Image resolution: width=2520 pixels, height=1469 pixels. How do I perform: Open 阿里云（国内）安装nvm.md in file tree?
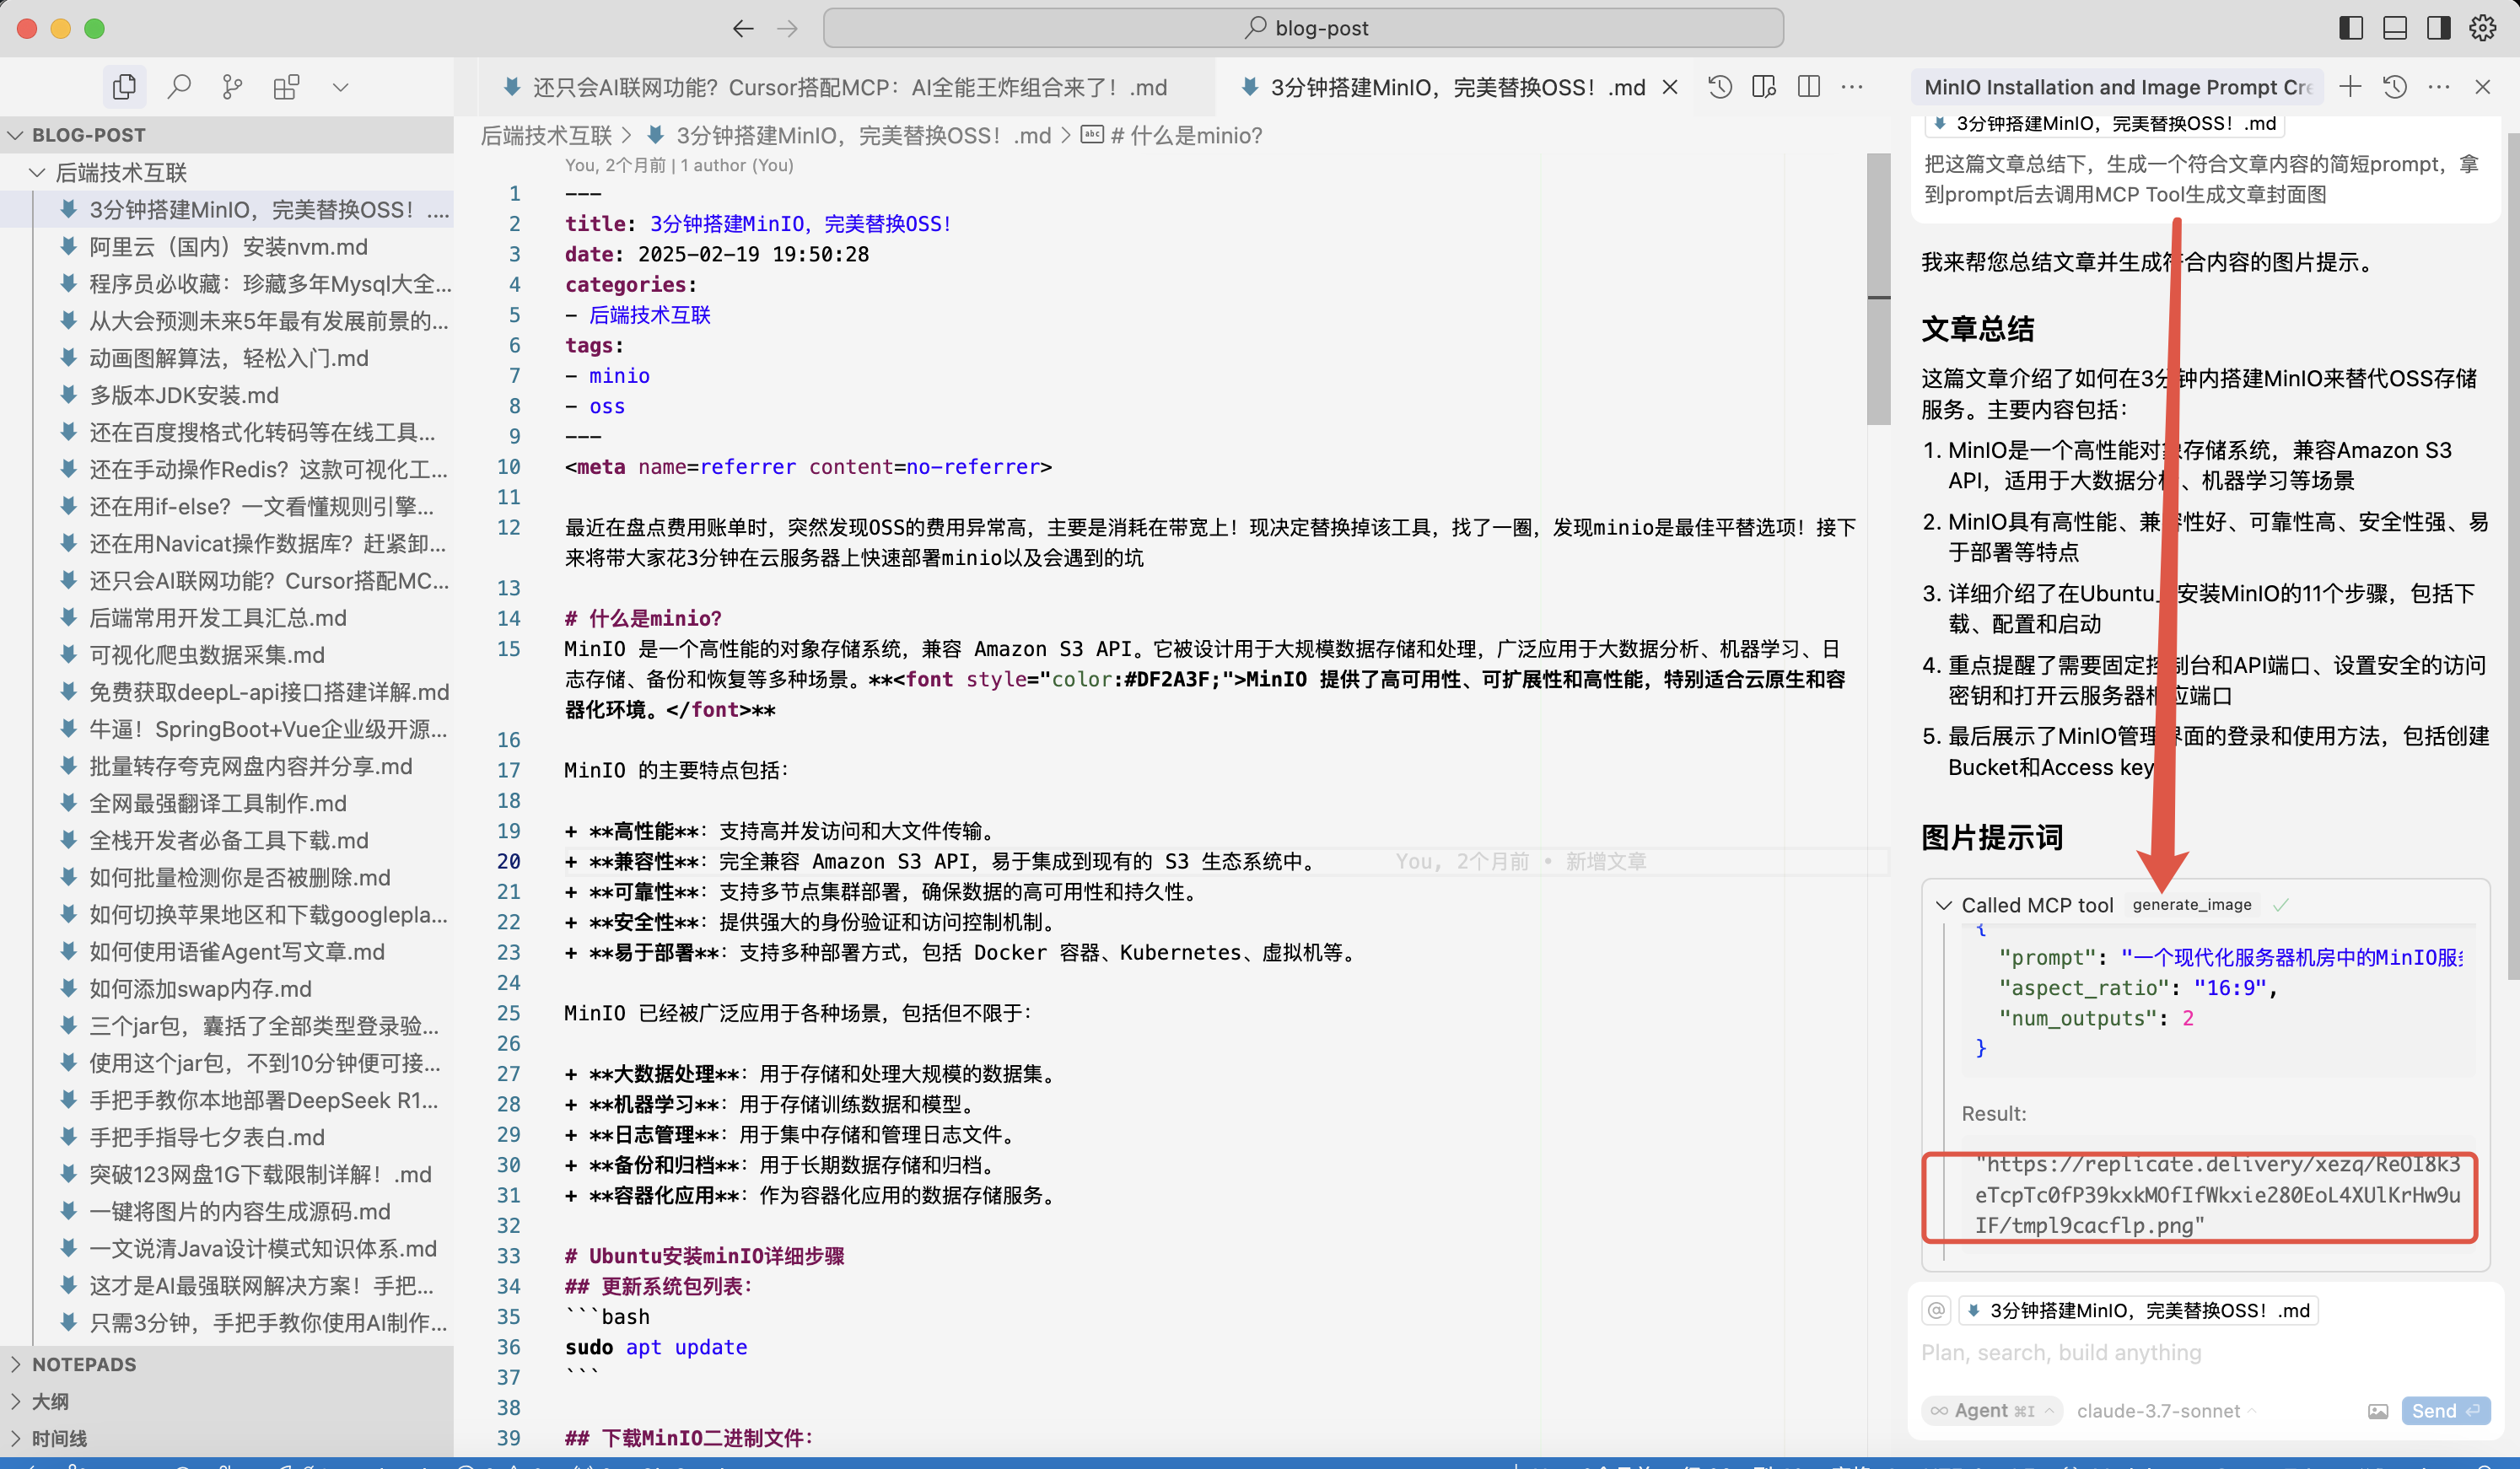click(x=228, y=247)
